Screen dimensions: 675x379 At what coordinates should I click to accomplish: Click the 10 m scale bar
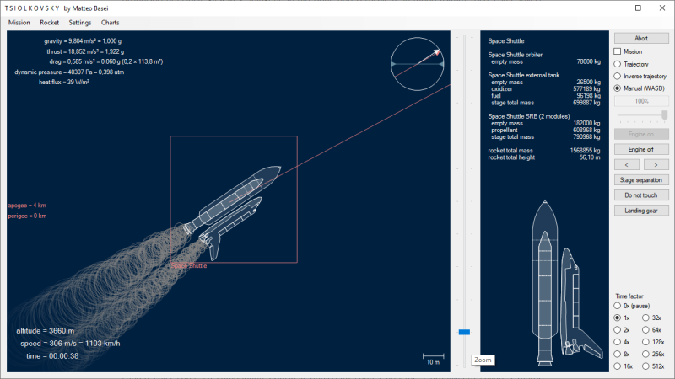[x=433, y=359]
